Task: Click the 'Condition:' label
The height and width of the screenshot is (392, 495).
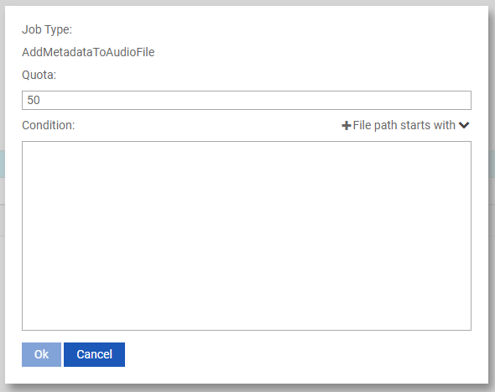Action: click(x=49, y=125)
